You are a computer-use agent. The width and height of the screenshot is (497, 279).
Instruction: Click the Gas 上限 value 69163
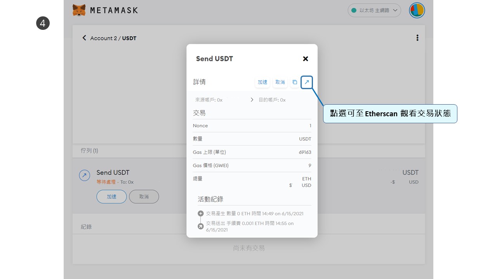(305, 152)
